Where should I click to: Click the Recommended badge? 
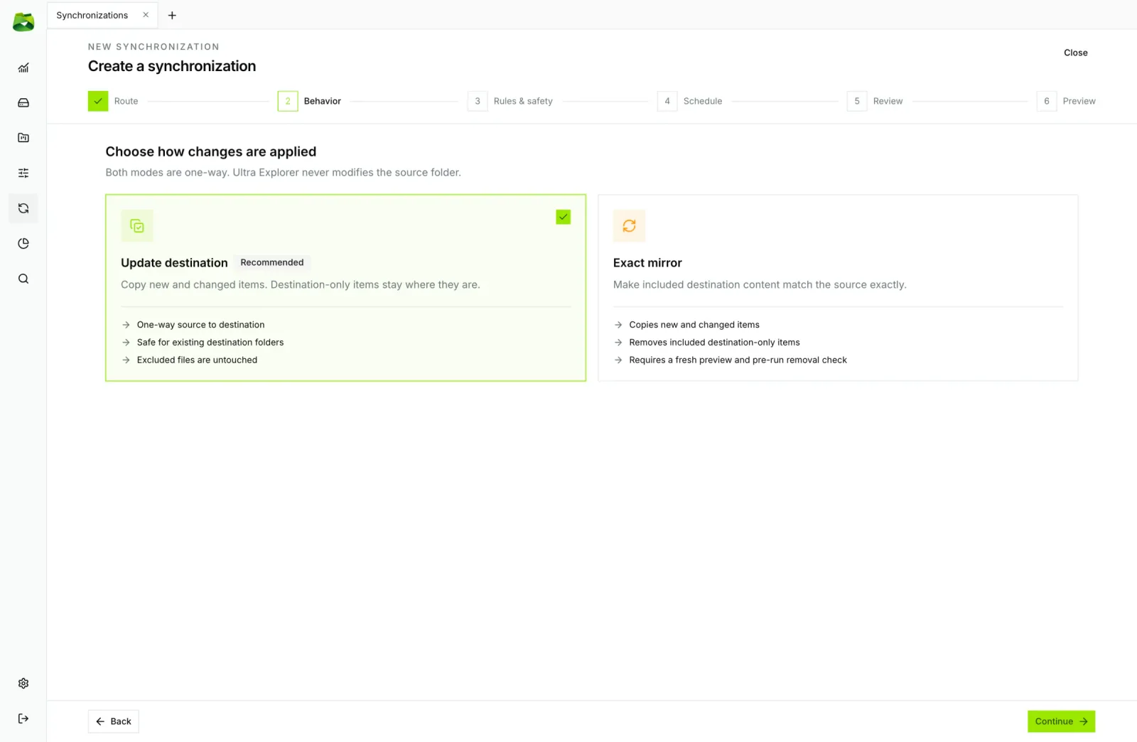tap(272, 262)
